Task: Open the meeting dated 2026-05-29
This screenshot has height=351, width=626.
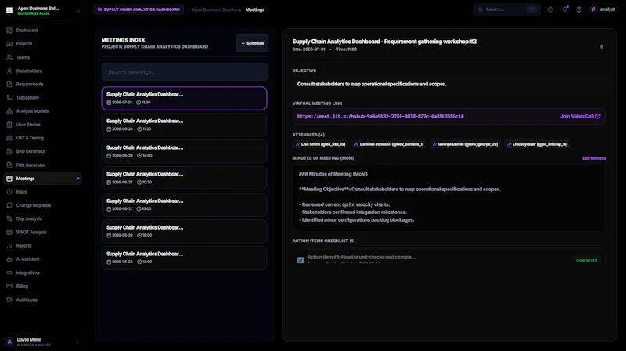Action: pos(184,231)
